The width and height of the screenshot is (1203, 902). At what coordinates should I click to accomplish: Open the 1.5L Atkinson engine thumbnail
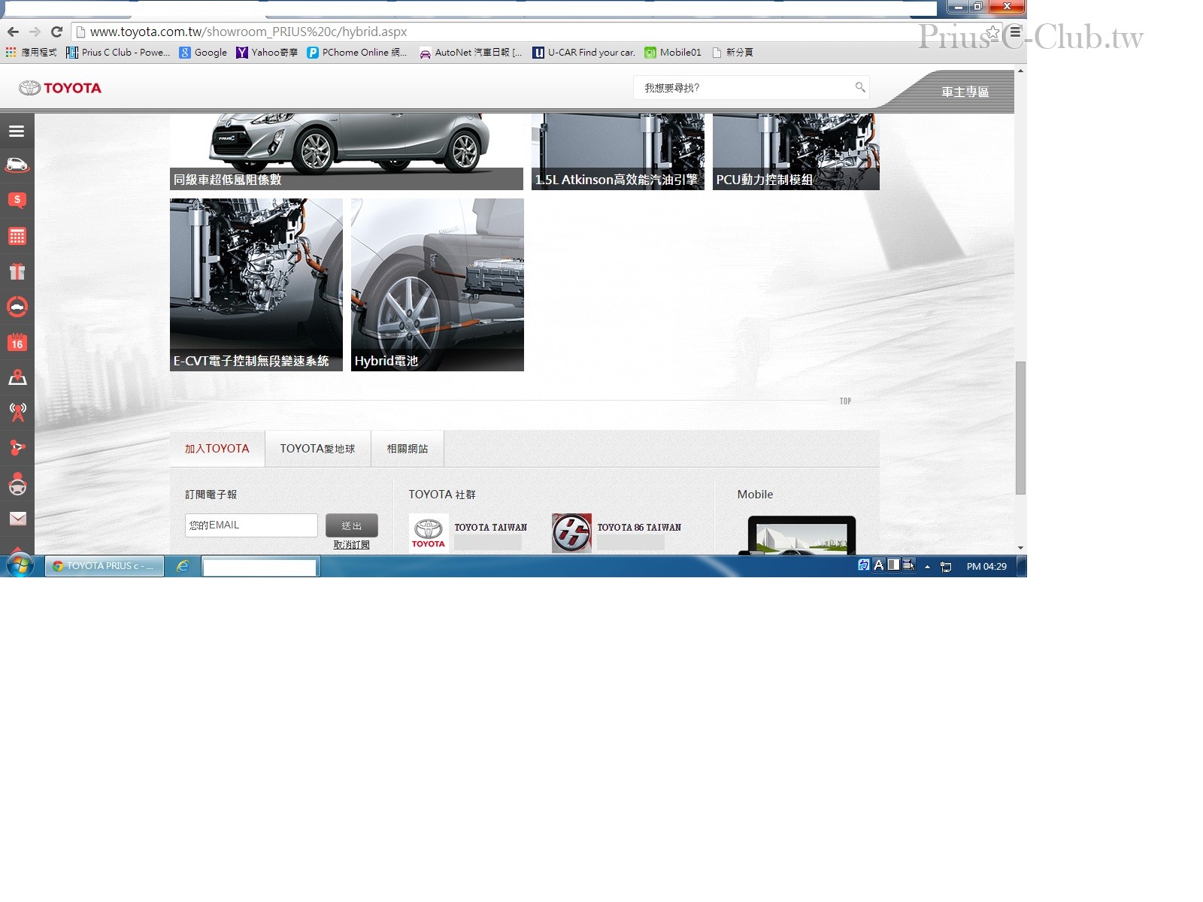[x=618, y=151]
